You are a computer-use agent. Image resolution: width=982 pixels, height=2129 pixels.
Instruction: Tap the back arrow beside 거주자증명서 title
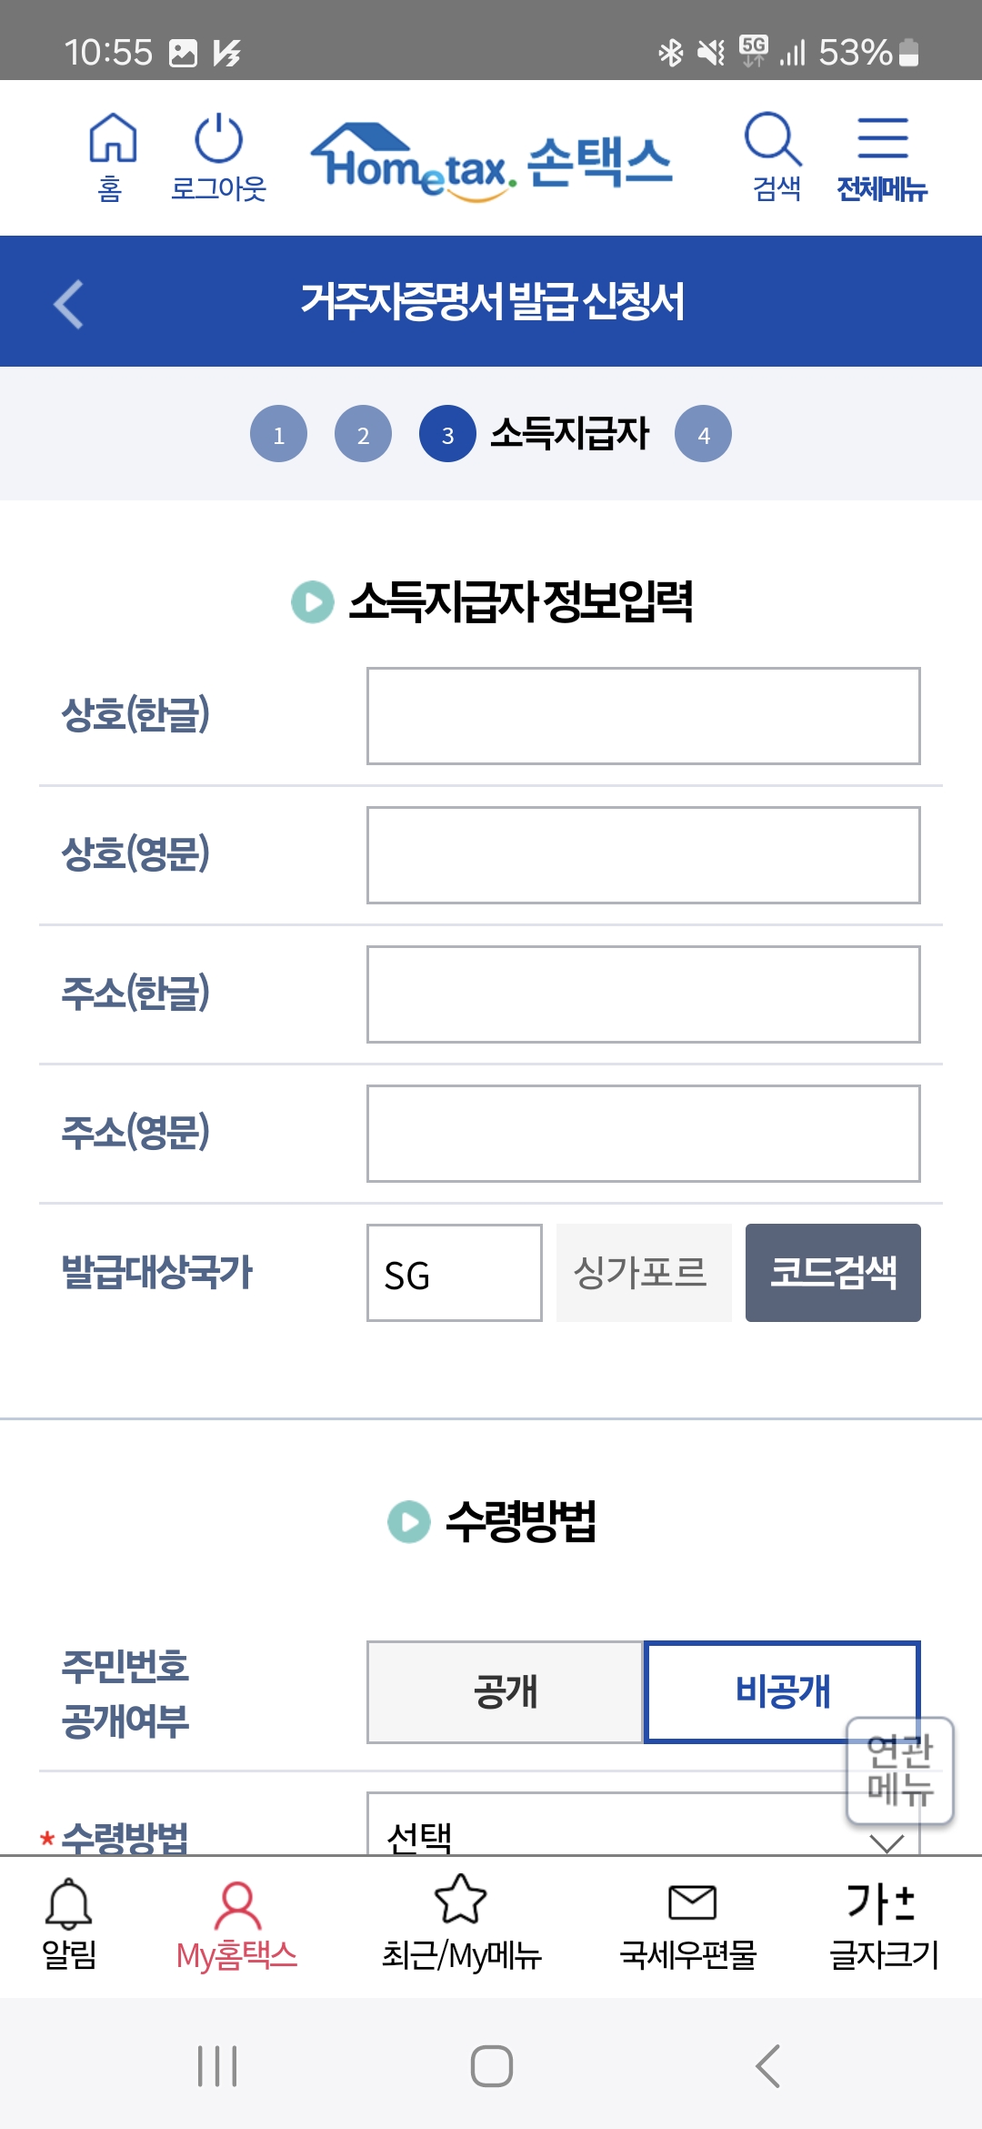coord(69,301)
